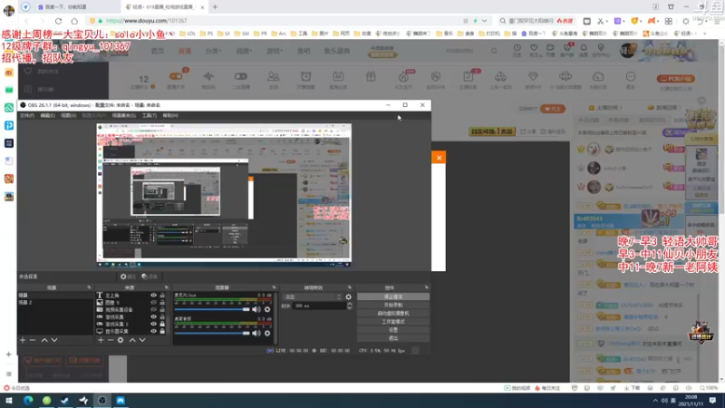The image size is (725, 408).
Task: Open the OBS 工具(T) menu
Action: point(150,116)
